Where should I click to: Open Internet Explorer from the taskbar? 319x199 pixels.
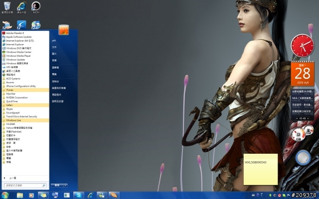(x=90, y=196)
